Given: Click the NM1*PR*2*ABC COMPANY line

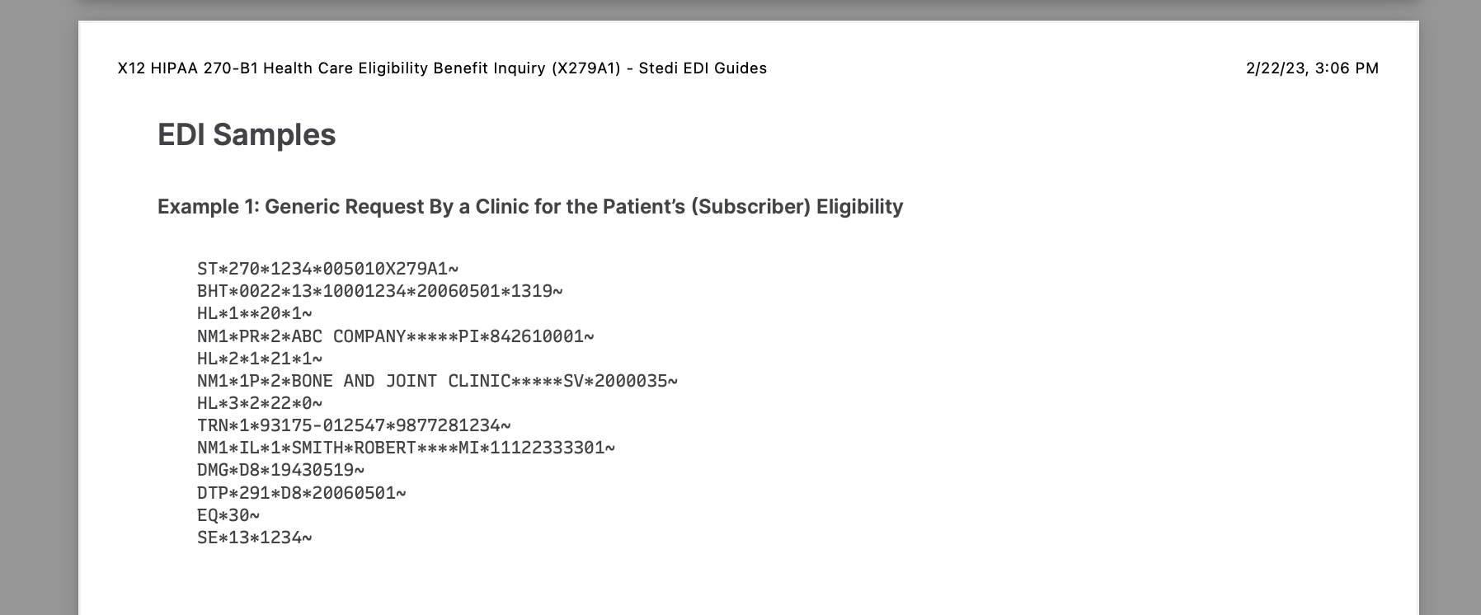Looking at the screenshot, I should (x=396, y=336).
